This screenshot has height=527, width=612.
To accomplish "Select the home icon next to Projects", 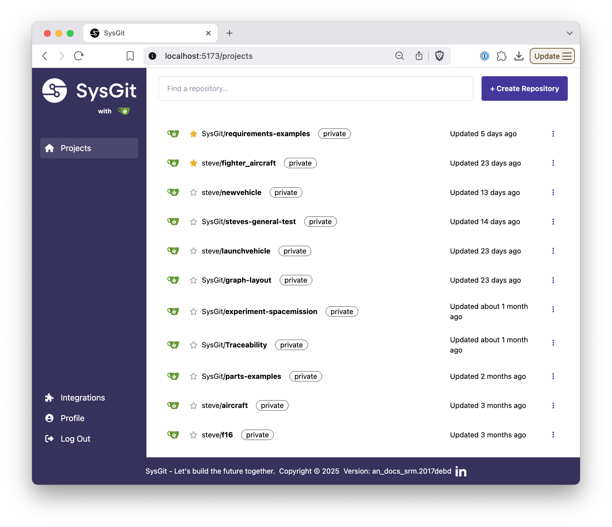I will tap(49, 148).
